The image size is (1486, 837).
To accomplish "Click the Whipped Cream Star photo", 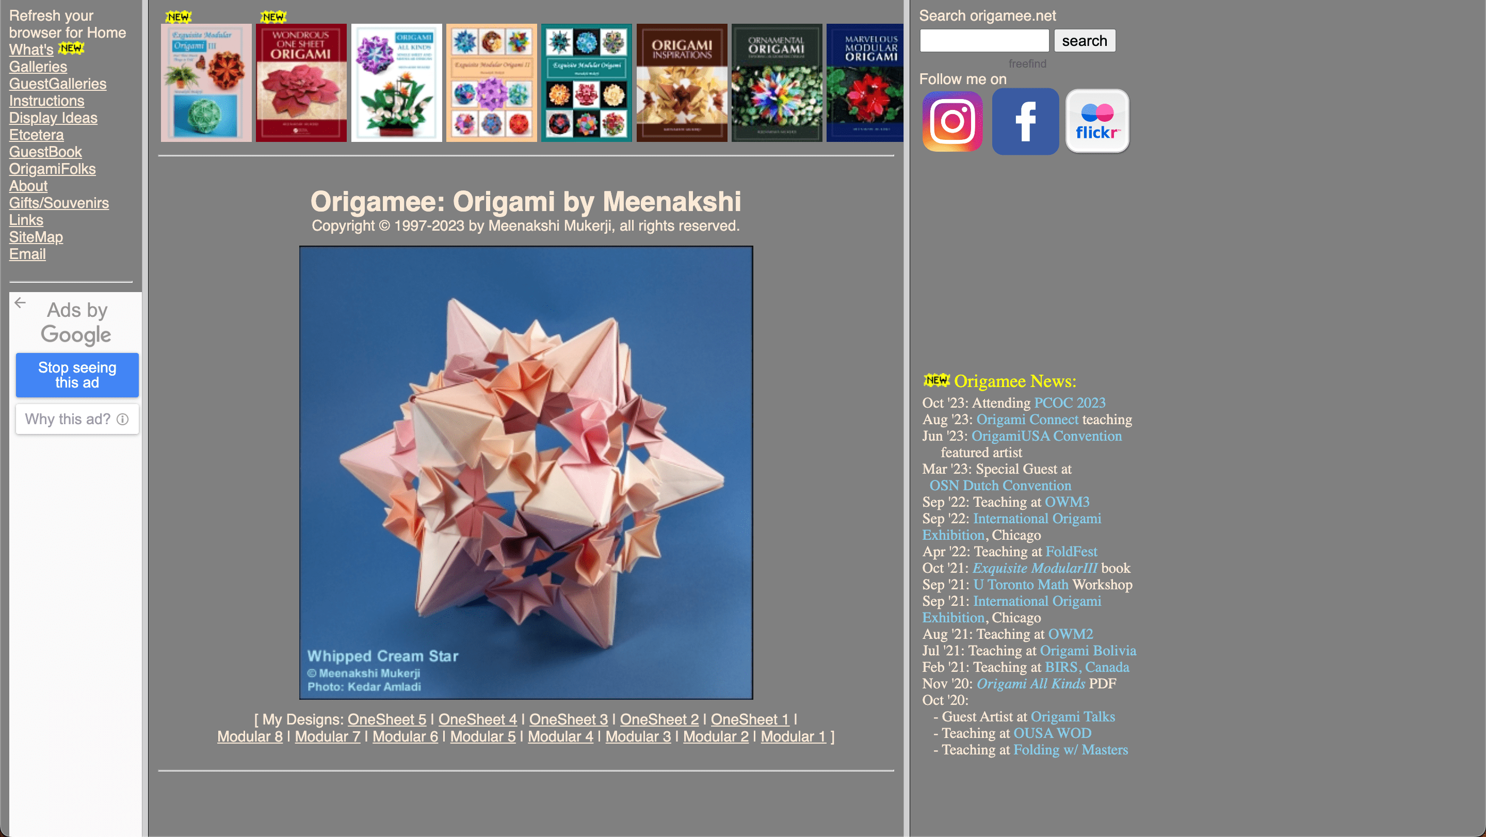I will point(526,473).
